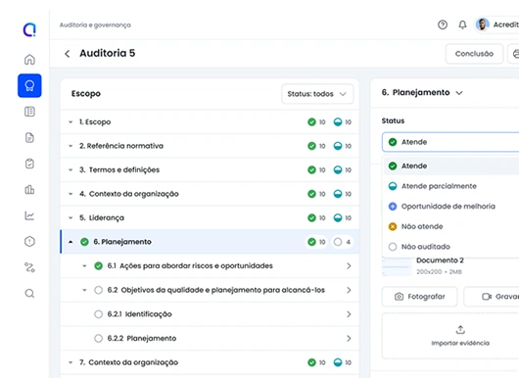The width and height of the screenshot is (519, 378).
Task: Toggle status circle of 6.2.1 Identificação
Action: 98,314
